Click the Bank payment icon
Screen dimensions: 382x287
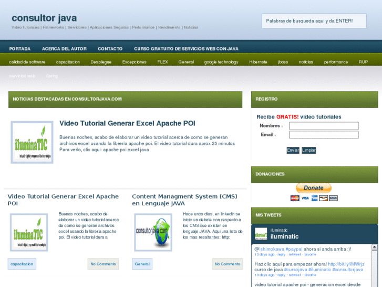[x=333, y=198]
